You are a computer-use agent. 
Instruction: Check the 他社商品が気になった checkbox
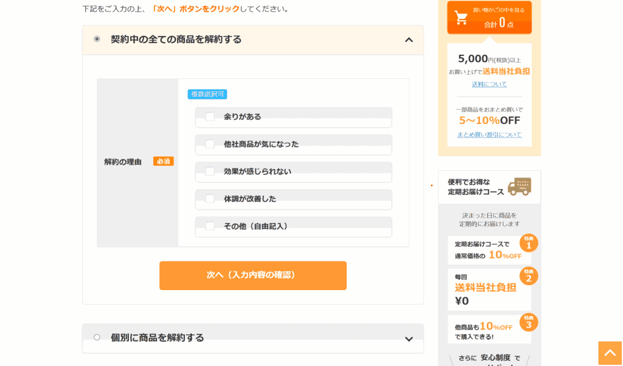[210, 144]
